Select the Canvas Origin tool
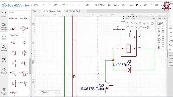 163,47
